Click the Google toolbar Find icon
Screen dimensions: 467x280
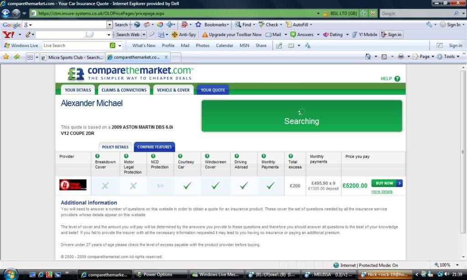[x=238, y=25]
